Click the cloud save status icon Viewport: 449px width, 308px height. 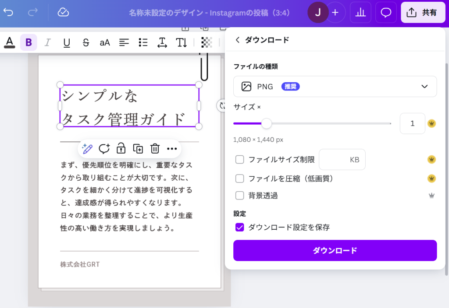[63, 12]
